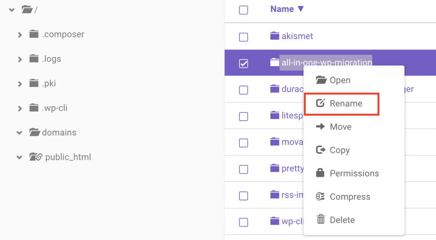Click the Permissions lock icon
Image resolution: width=436 pixels, height=240 pixels.
click(x=321, y=173)
